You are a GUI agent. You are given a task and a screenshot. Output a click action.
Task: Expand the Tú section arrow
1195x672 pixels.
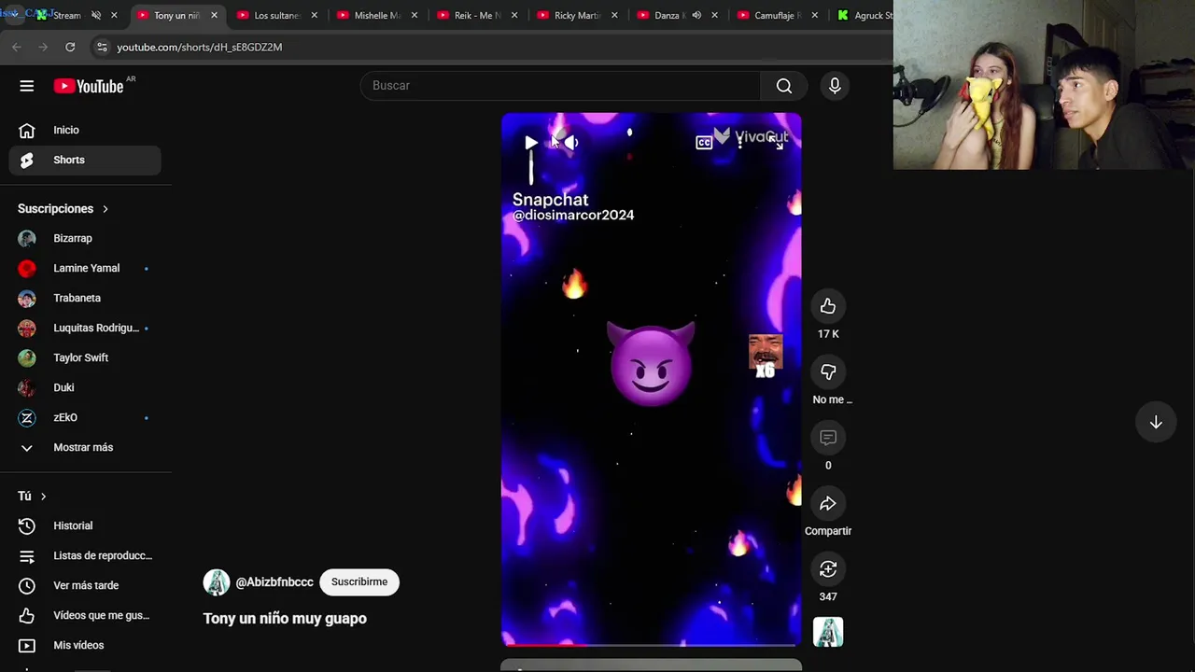pos(43,497)
